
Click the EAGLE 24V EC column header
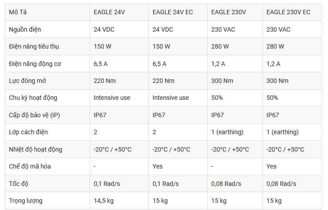[x=172, y=12]
